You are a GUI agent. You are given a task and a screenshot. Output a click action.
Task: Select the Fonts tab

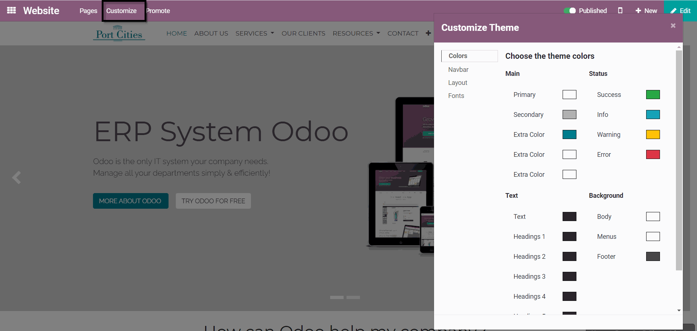click(456, 96)
